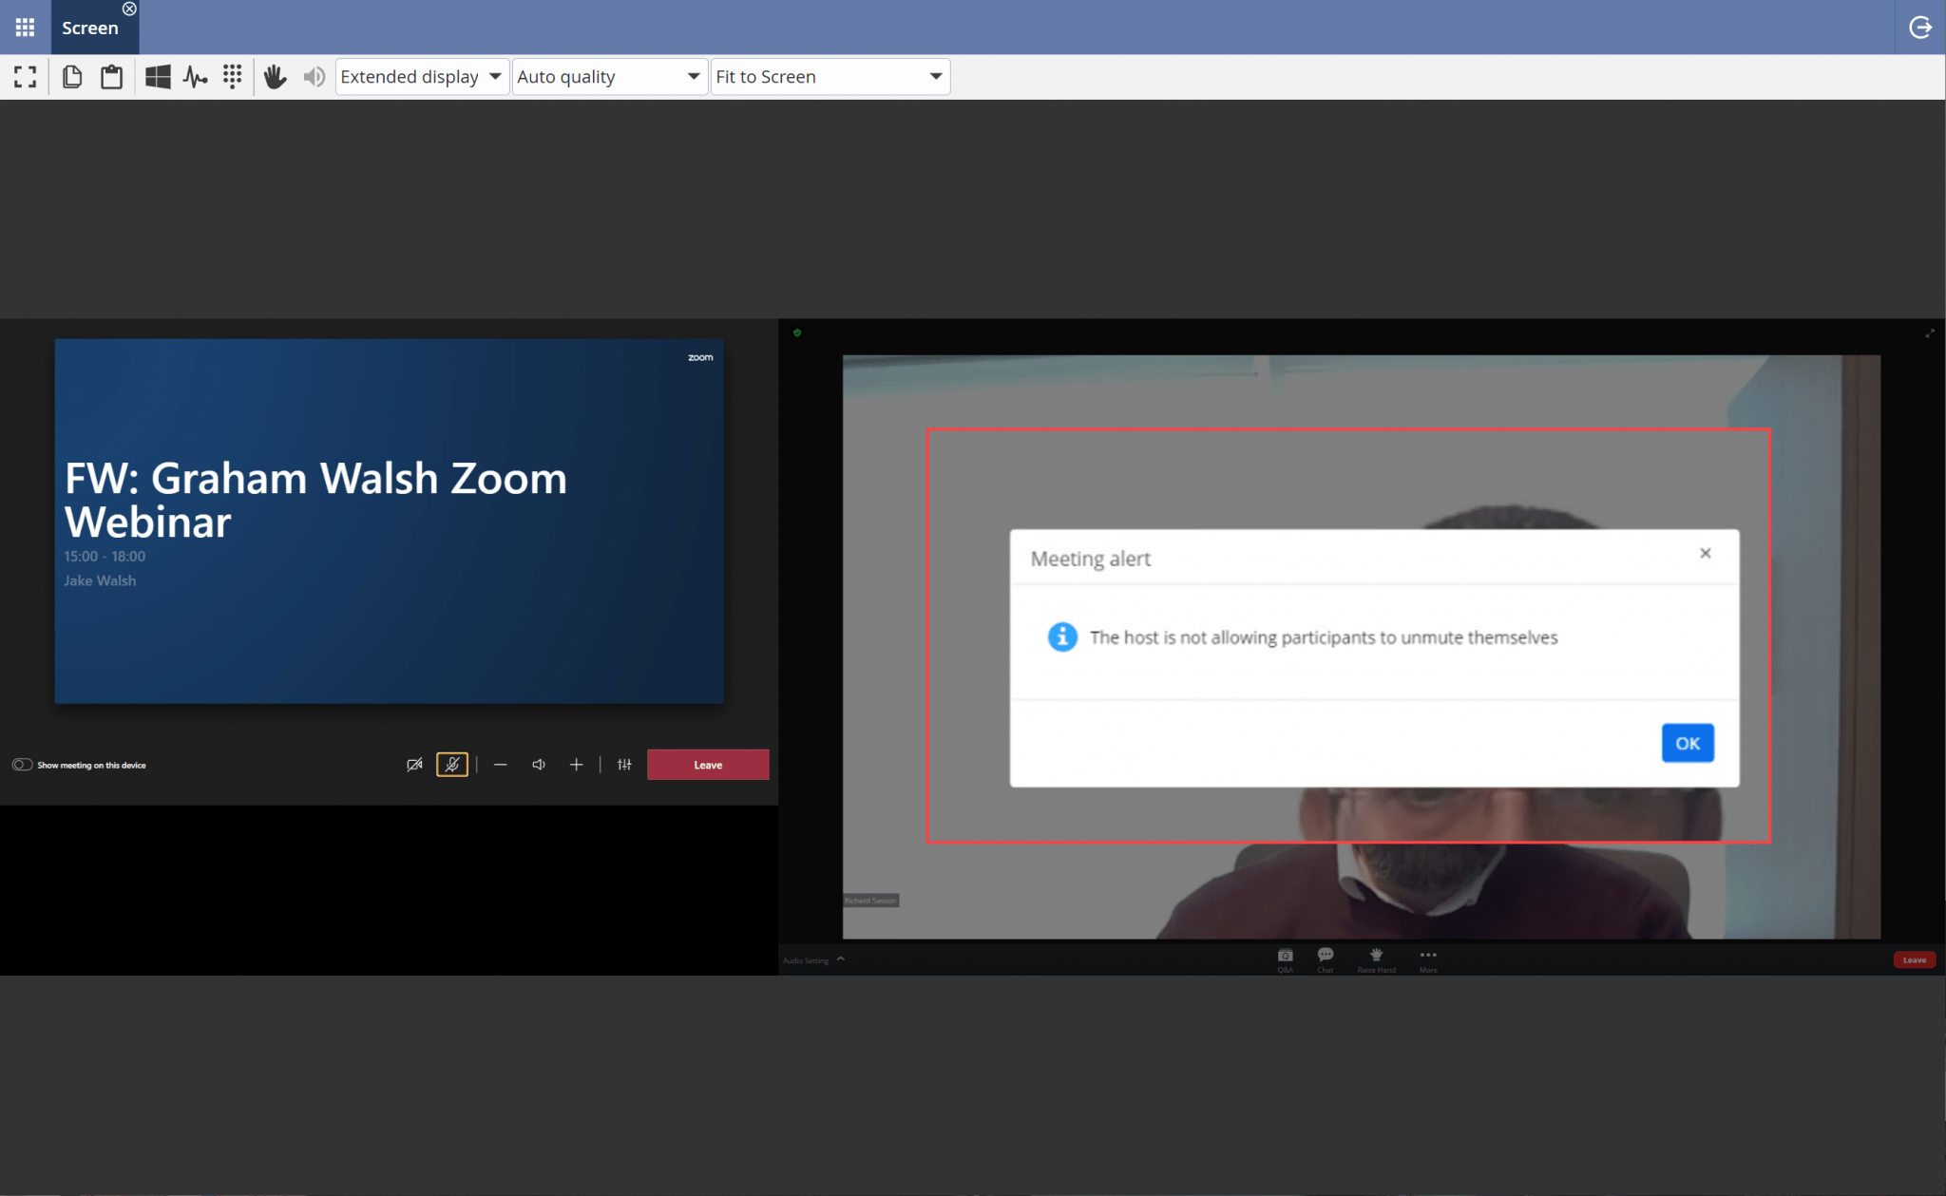Open the Fit to Screen dropdown
The width and height of the screenshot is (1946, 1196).
click(830, 77)
